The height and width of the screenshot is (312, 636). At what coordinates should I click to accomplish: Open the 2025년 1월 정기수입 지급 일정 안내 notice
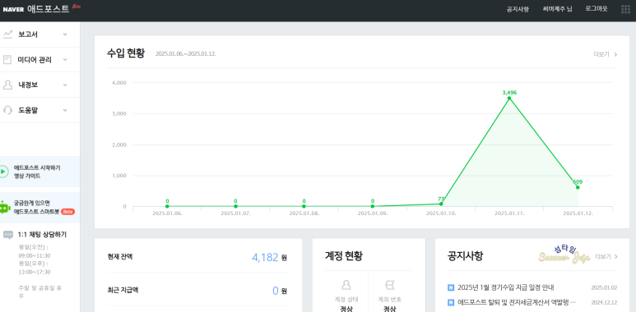click(x=506, y=287)
